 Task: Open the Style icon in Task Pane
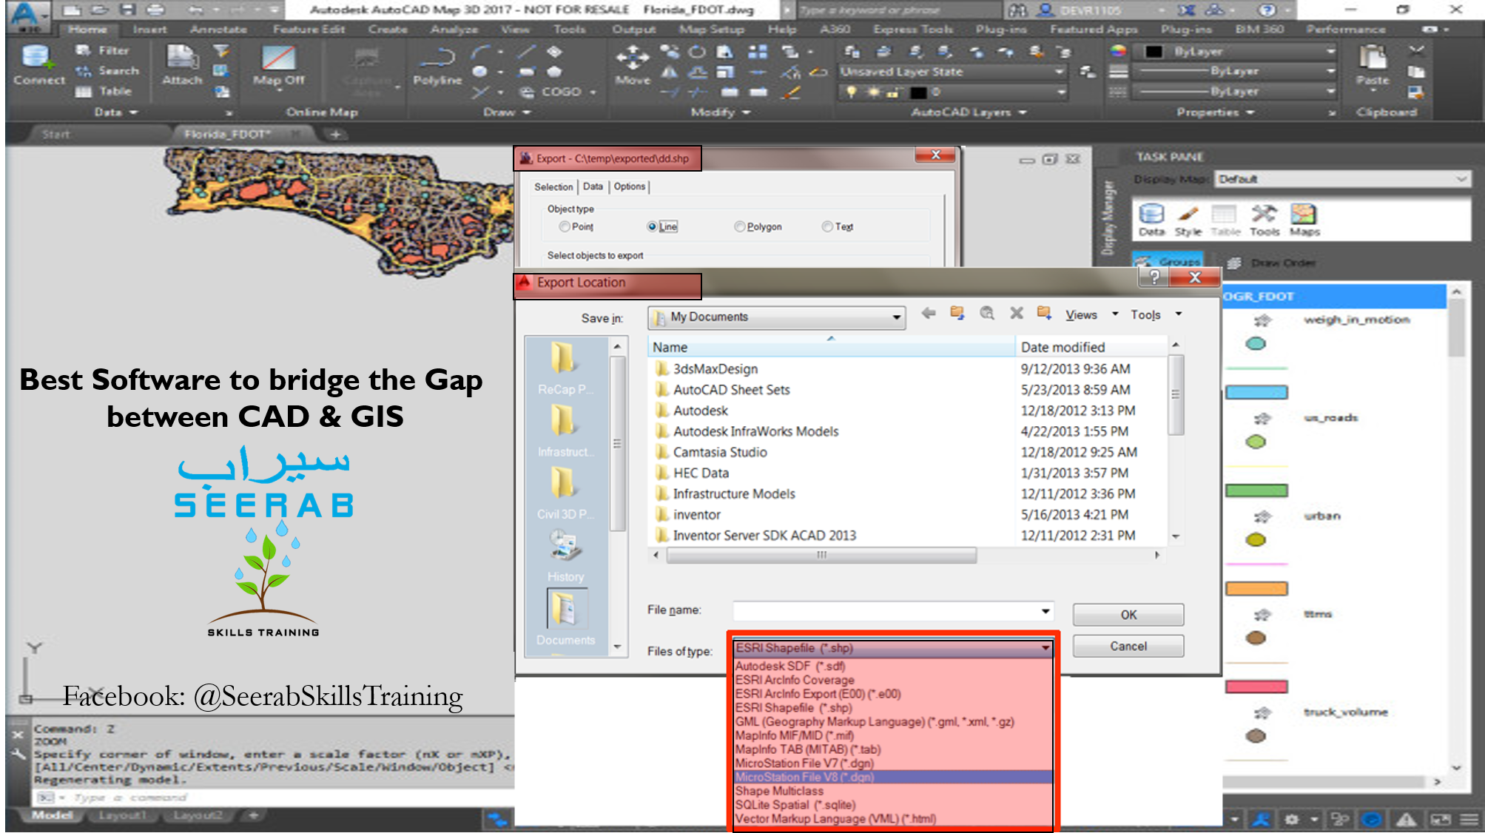(1188, 220)
